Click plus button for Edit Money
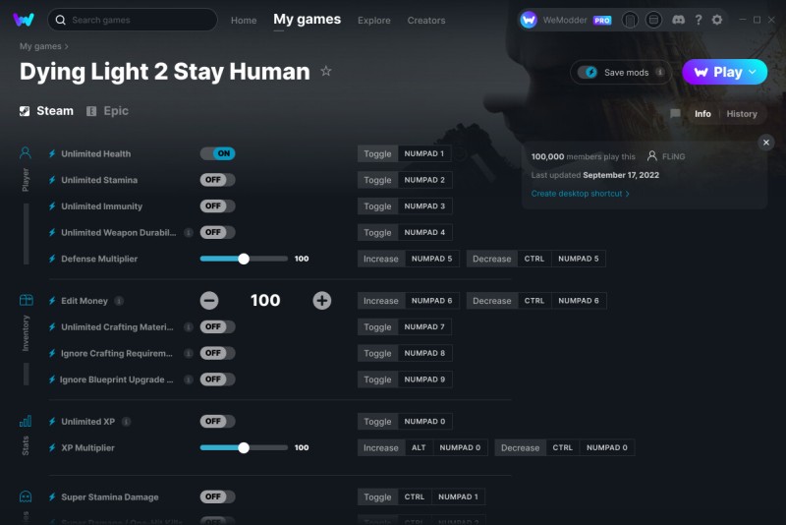Viewport: 786px width, 525px height. click(x=322, y=301)
